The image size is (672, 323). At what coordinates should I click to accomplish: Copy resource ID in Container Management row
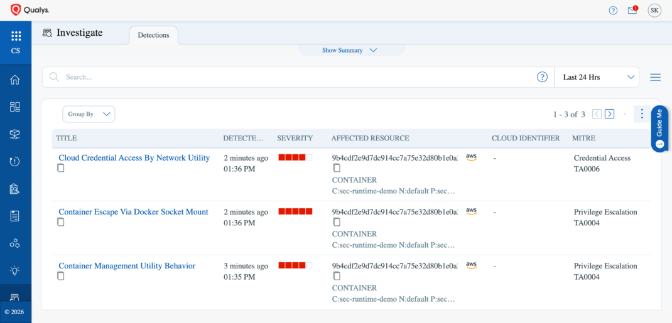337,276
